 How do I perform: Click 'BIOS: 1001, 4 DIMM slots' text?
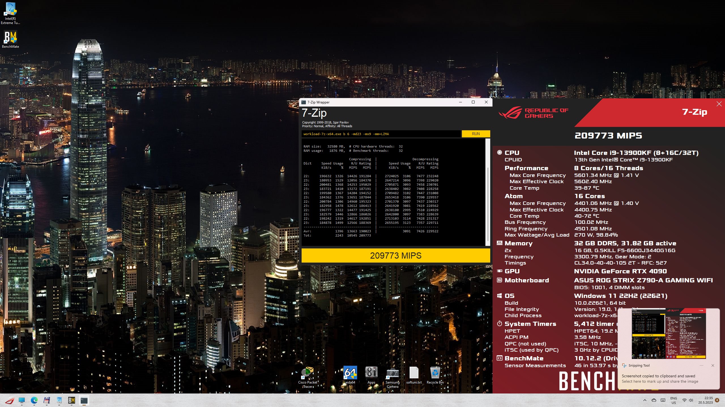pos(609,287)
